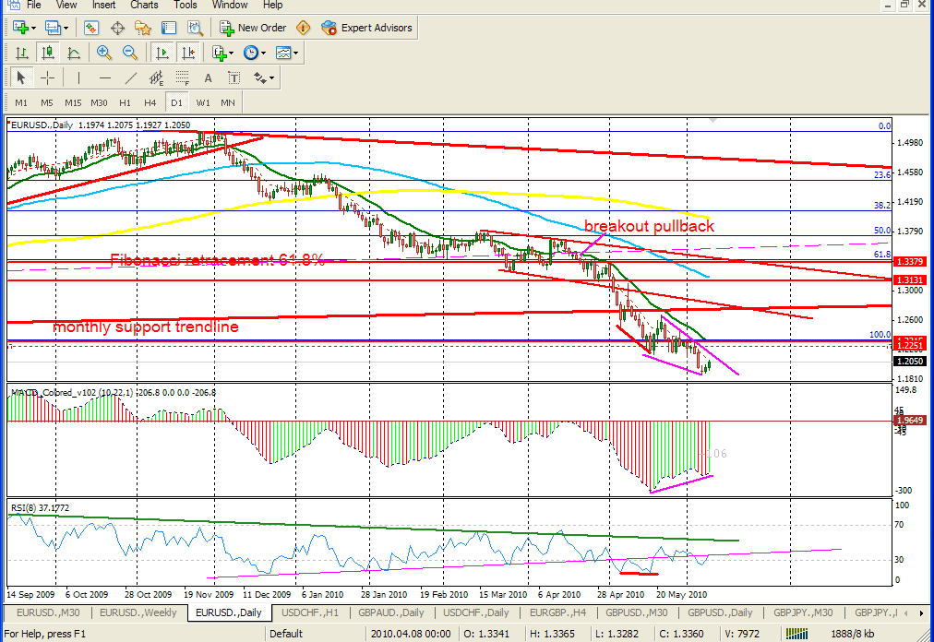Open the Charts menu
The image size is (934, 642).
pyautogui.click(x=144, y=5)
